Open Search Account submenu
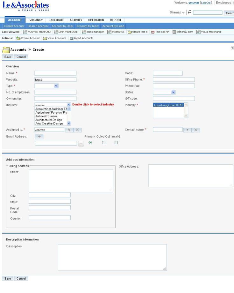The image size is (234, 293). tap(38, 26)
